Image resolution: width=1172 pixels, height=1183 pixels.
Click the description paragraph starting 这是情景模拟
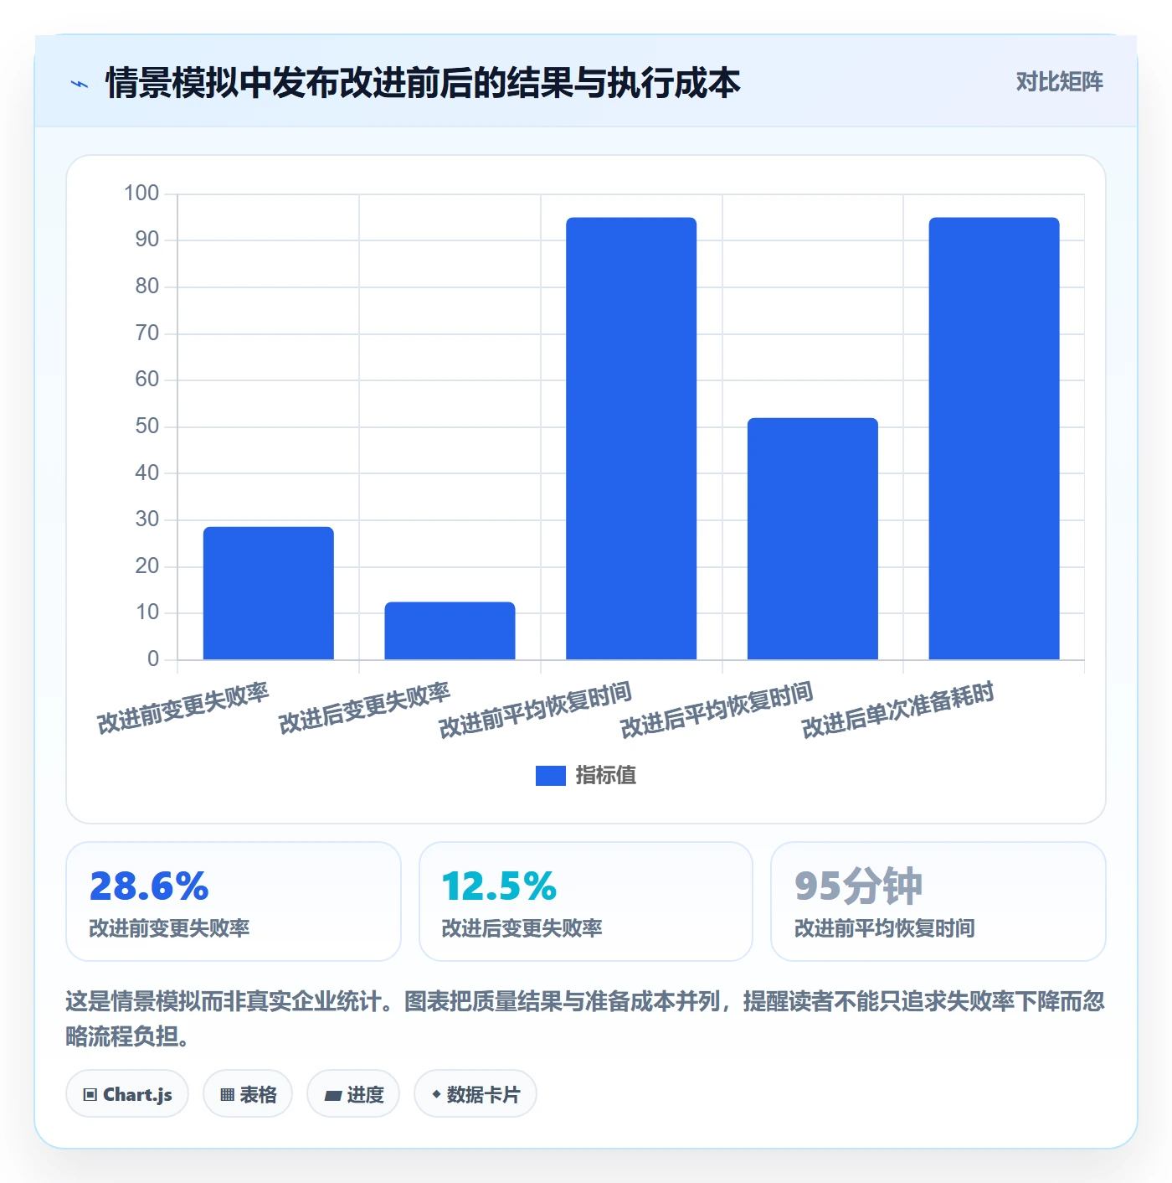[585, 1019]
